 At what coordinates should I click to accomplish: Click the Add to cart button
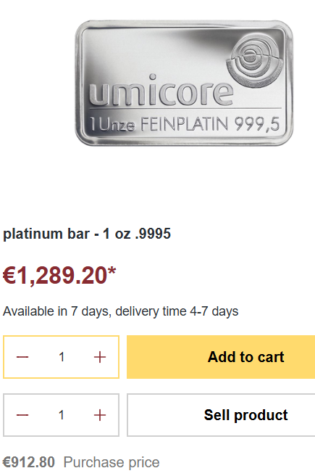pos(221,357)
